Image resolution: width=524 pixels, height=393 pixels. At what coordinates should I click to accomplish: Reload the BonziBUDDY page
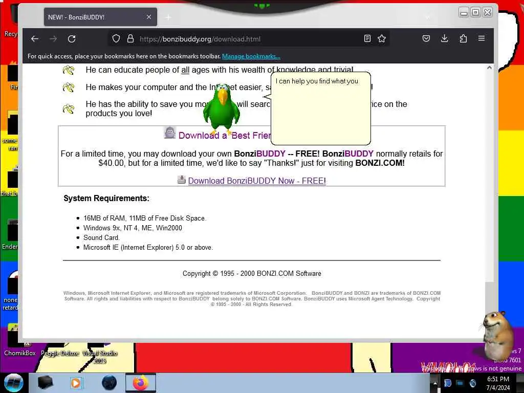pos(72,39)
